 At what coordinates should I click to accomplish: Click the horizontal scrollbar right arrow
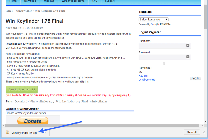(202, 125)
